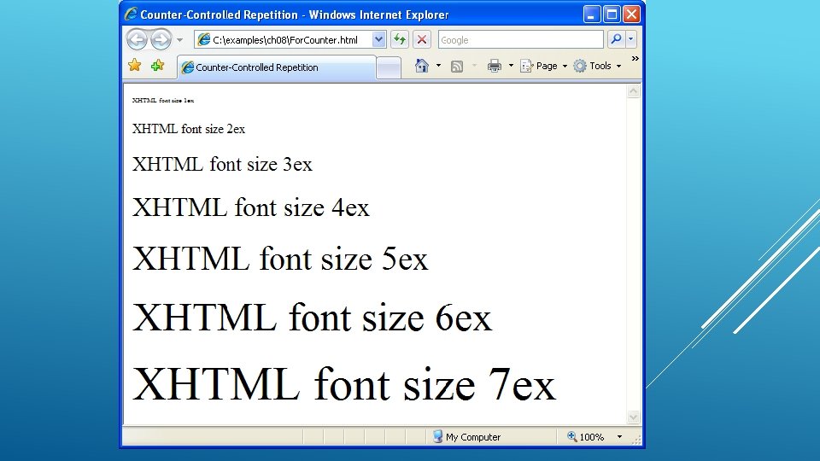This screenshot has width=820, height=461.
Task: Maximize the Internet Explorer window
Action: pos(612,15)
